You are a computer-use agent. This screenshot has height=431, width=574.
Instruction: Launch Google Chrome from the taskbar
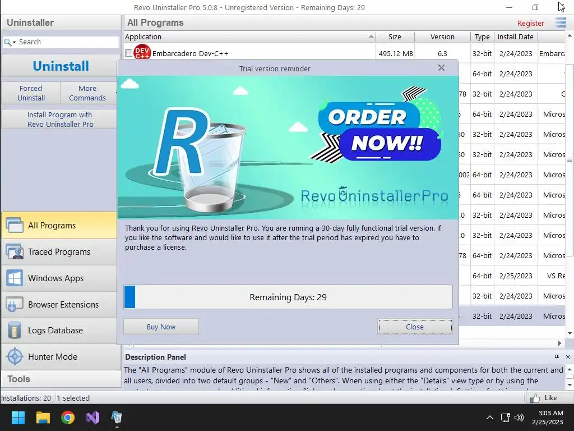click(68, 418)
